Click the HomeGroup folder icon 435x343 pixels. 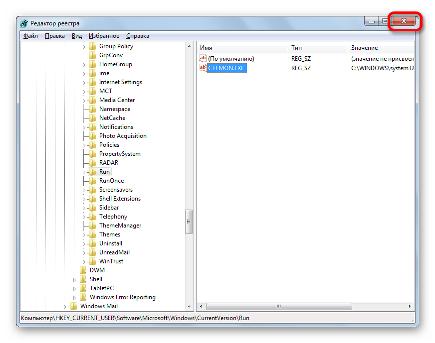93,64
